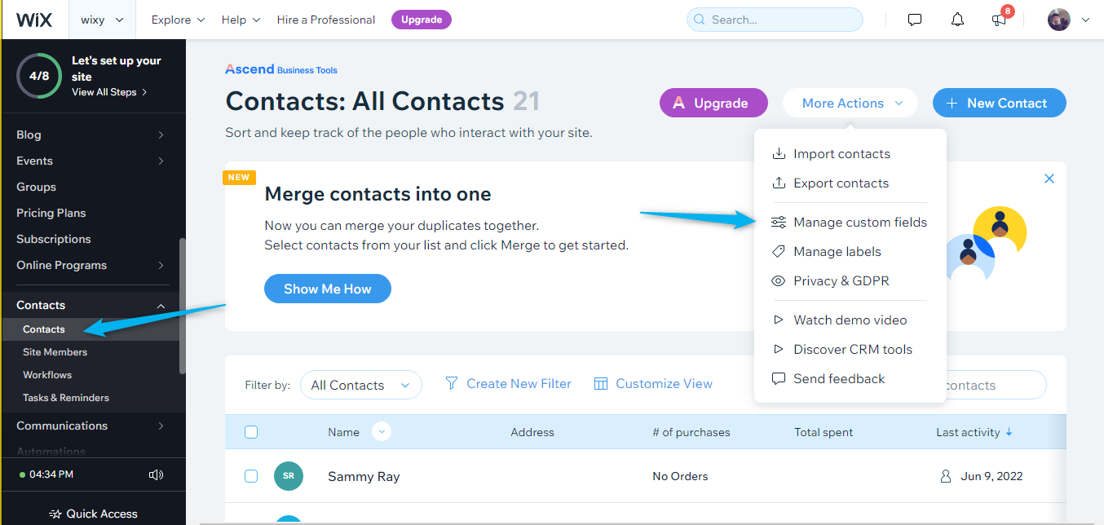The height and width of the screenshot is (525, 1104).
Task: Toggle the select-all contacts checkbox in header
Action: point(251,432)
